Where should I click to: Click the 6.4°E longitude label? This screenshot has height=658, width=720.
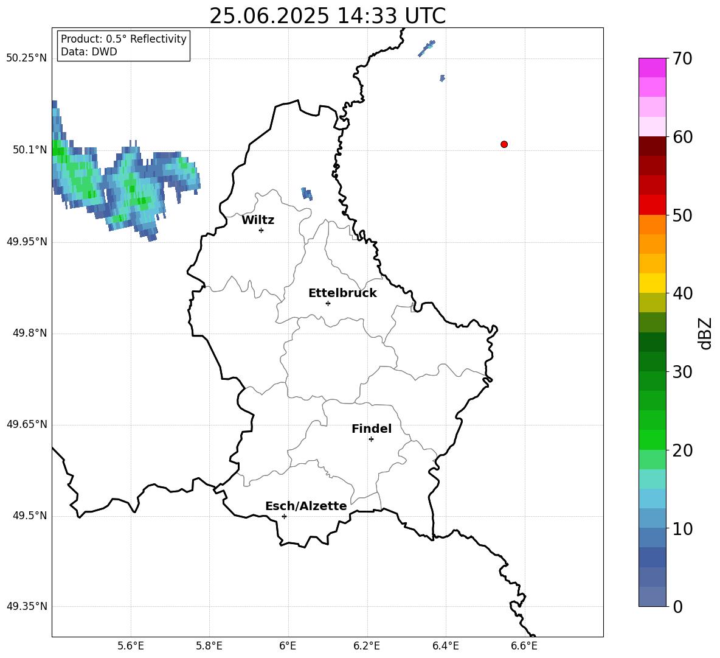click(x=445, y=646)
